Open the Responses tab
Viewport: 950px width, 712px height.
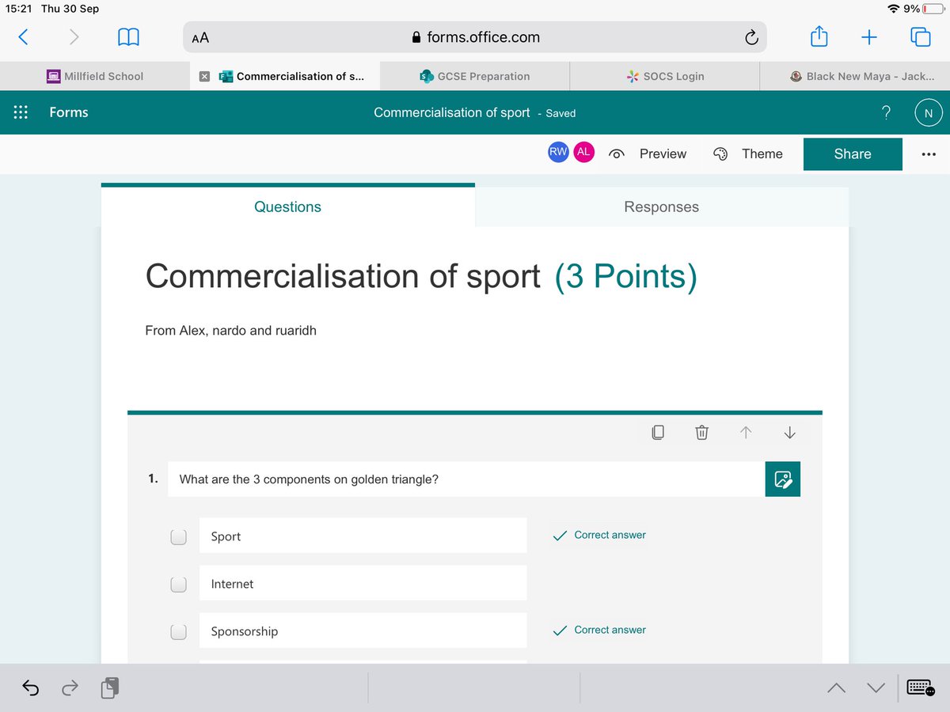tap(662, 206)
